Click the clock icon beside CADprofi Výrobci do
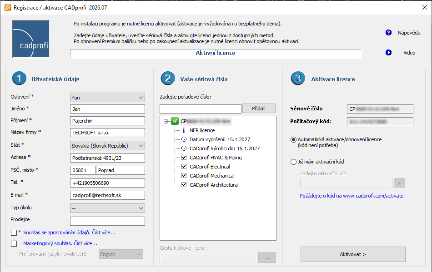Image resolution: width=432 pixels, height=272 pixels. tap(184, 148)
